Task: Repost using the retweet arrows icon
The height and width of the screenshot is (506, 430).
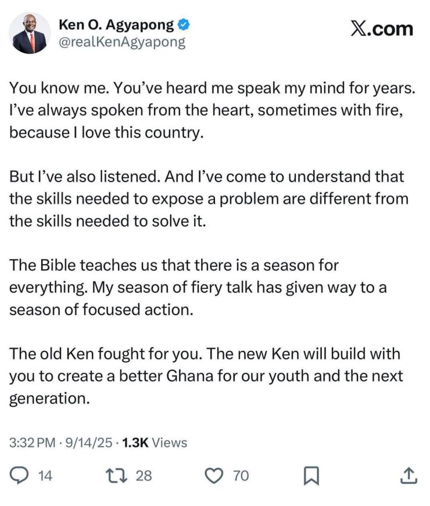Action: point(117,475)
